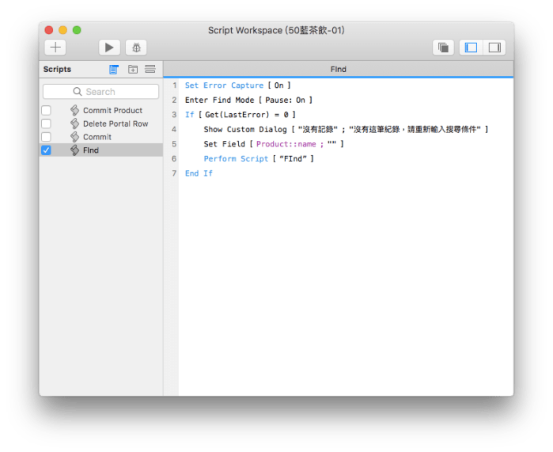Image resolution: width=553 pixels, height=452 pixels.
Task: Select the Find script tab
Action: coord(338,70)
